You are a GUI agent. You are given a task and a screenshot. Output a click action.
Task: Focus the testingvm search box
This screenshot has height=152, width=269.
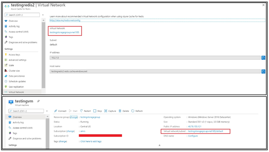click(26, 111)
